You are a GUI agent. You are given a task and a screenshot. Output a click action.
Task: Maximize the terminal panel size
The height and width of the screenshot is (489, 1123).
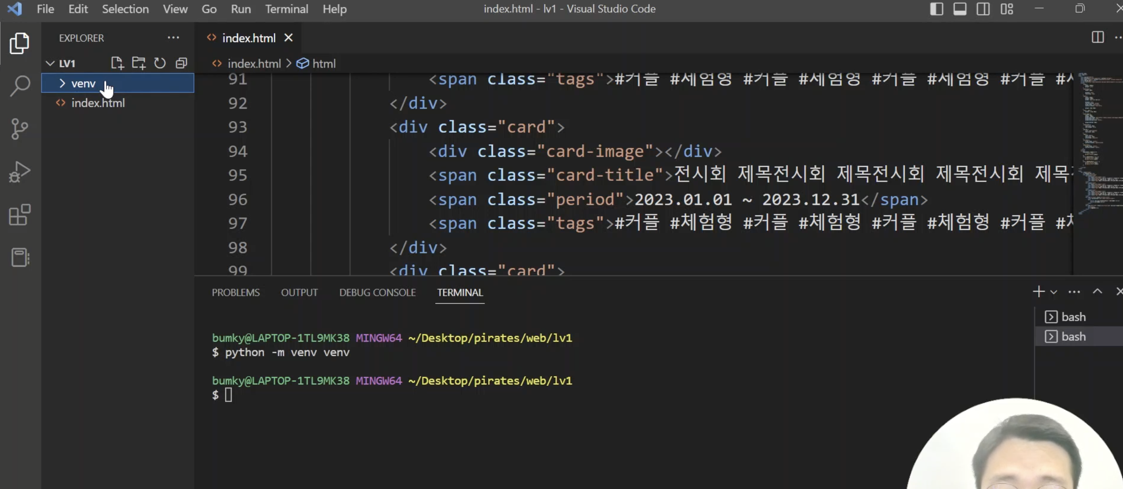coord(1097,291)
